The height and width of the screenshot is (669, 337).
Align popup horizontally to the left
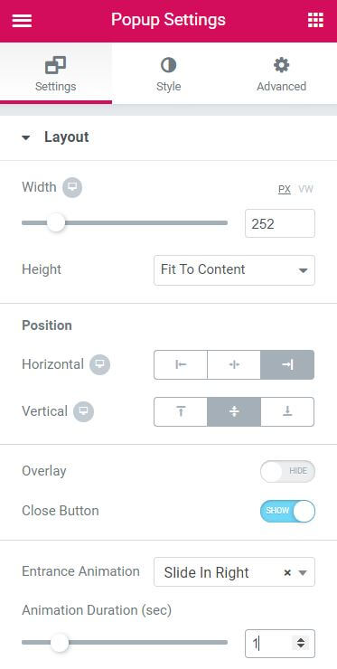coord(181,365)
